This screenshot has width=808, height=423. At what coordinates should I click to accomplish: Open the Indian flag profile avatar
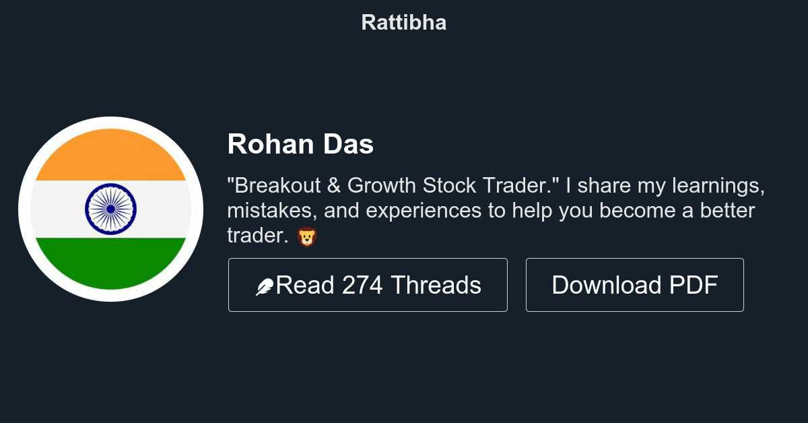(x=110, y=209)
